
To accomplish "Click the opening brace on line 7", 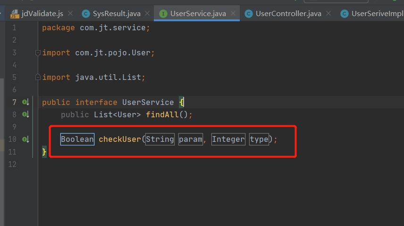I will [x=181, y=103].
